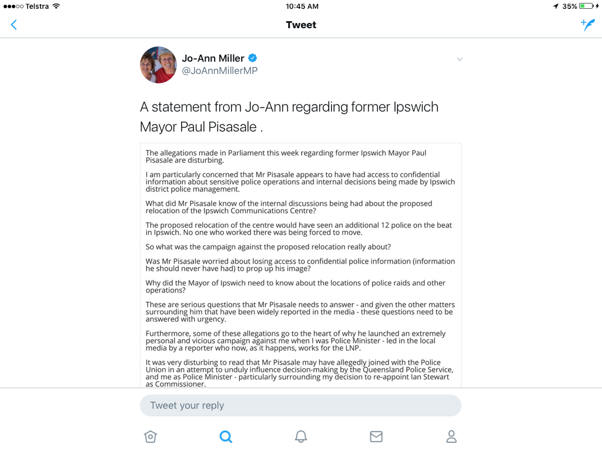
Task: Open the Jo-Ann Miller display name
Action: tap(213, 58)
